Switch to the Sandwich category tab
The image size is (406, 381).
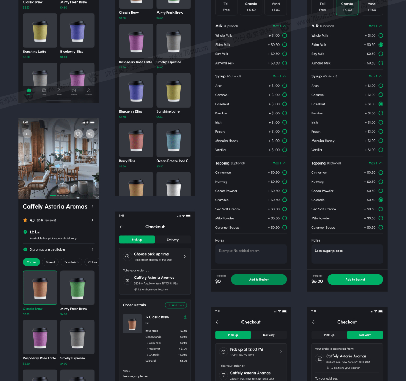[71, 262]
